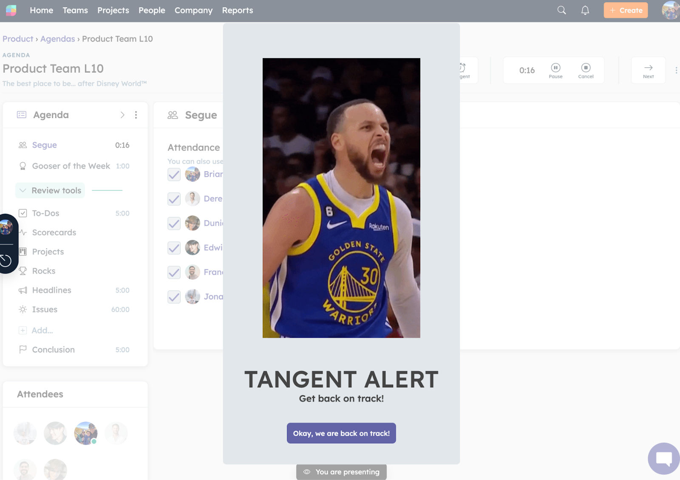Click the Issues sun icon
The height and width of the screenshot is (480, 680).
point(23,309)
